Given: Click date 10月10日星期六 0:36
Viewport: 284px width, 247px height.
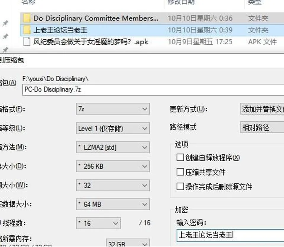Looking at the screenshot, I should pos(200,18).
